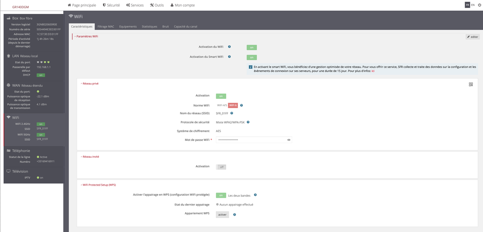This screenshot has height=232, width=483.
Task: Open the Filtrage MAC tab
Action: (x=106, y=27)
